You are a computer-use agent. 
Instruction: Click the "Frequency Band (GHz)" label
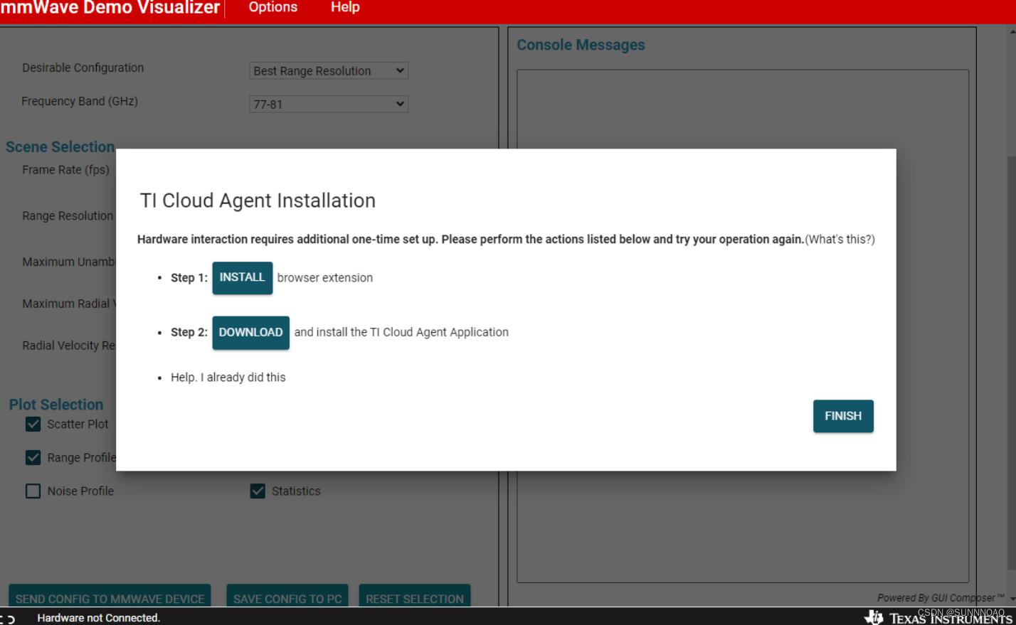80,101
